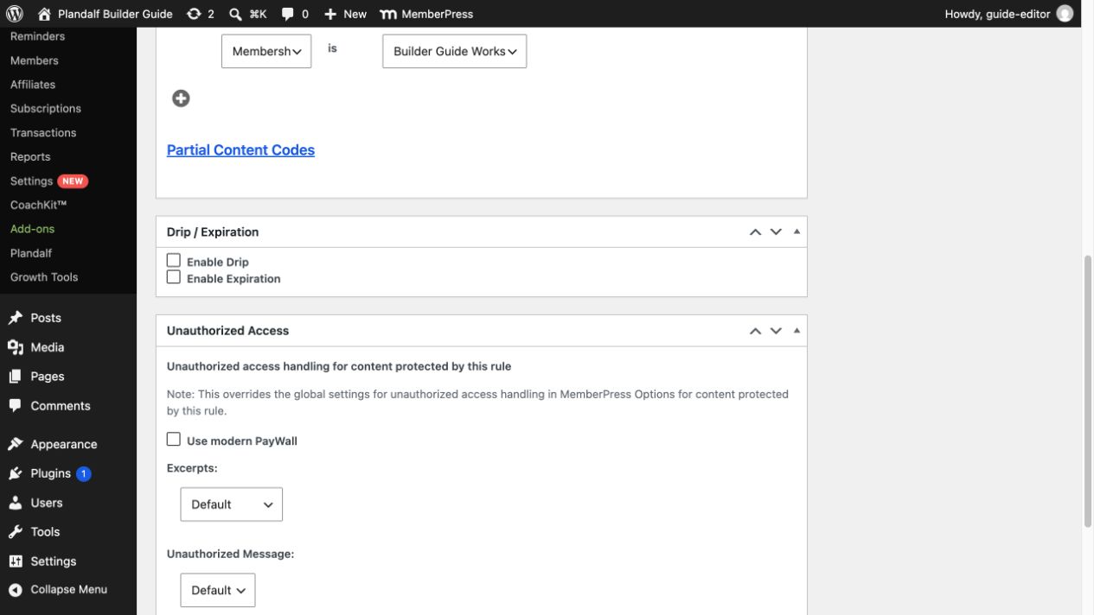Image resolution: width=1094 pixels, height=615 pixels.
Task: Open Plandalf submenu item
Action: tap(31, 253)
